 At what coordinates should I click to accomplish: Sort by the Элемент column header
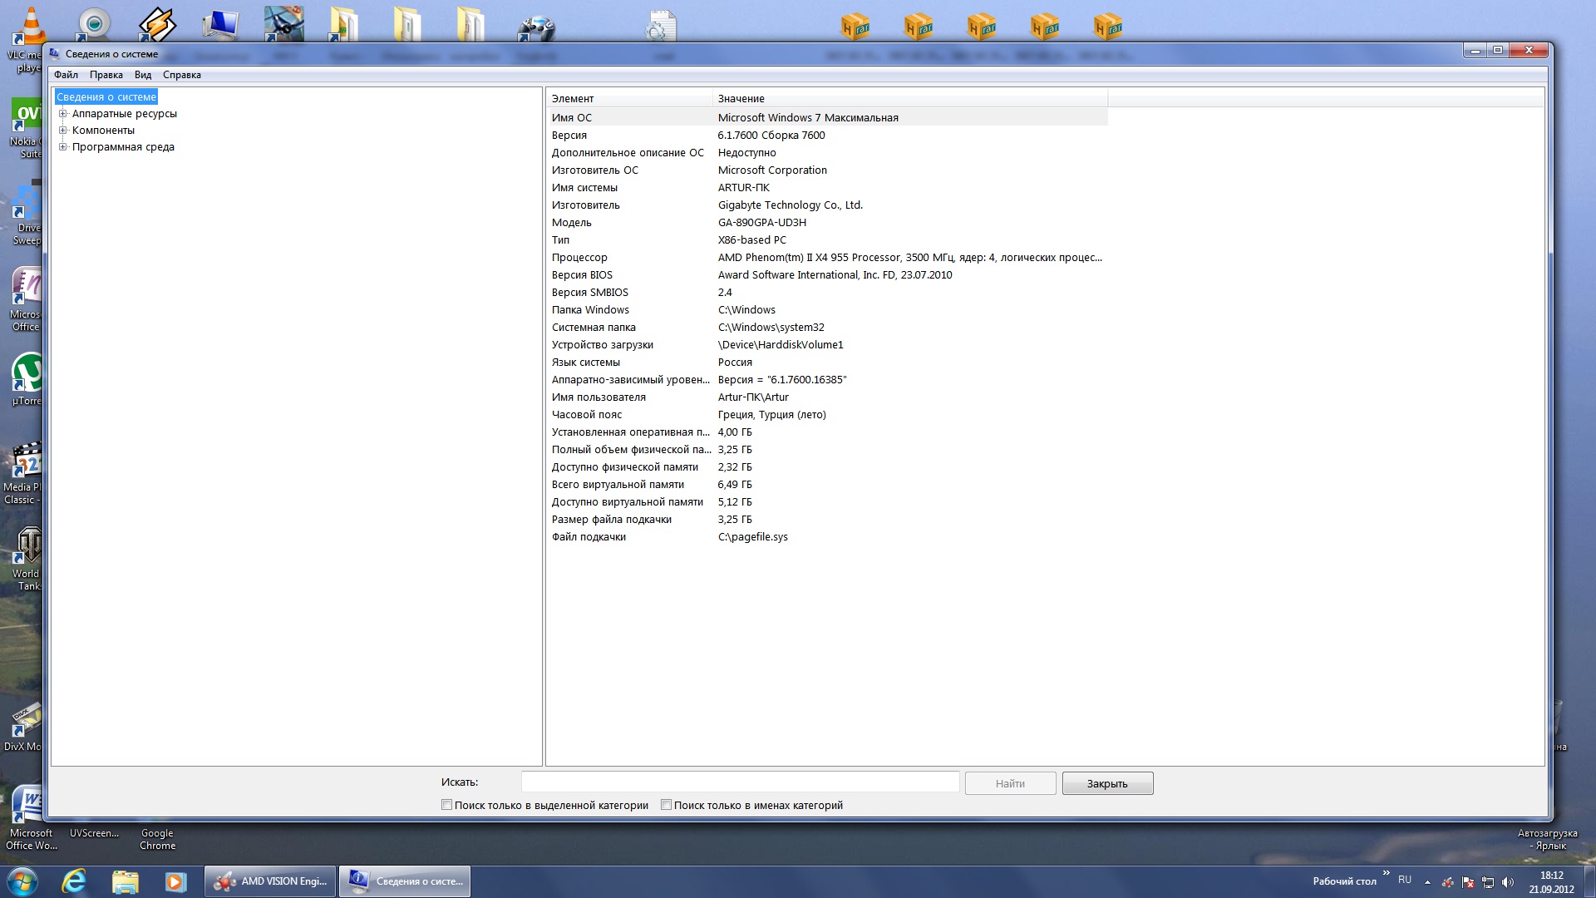click(629, 98)
